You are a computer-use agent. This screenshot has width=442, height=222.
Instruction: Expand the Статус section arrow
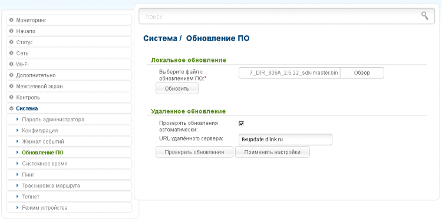(11, 42)
